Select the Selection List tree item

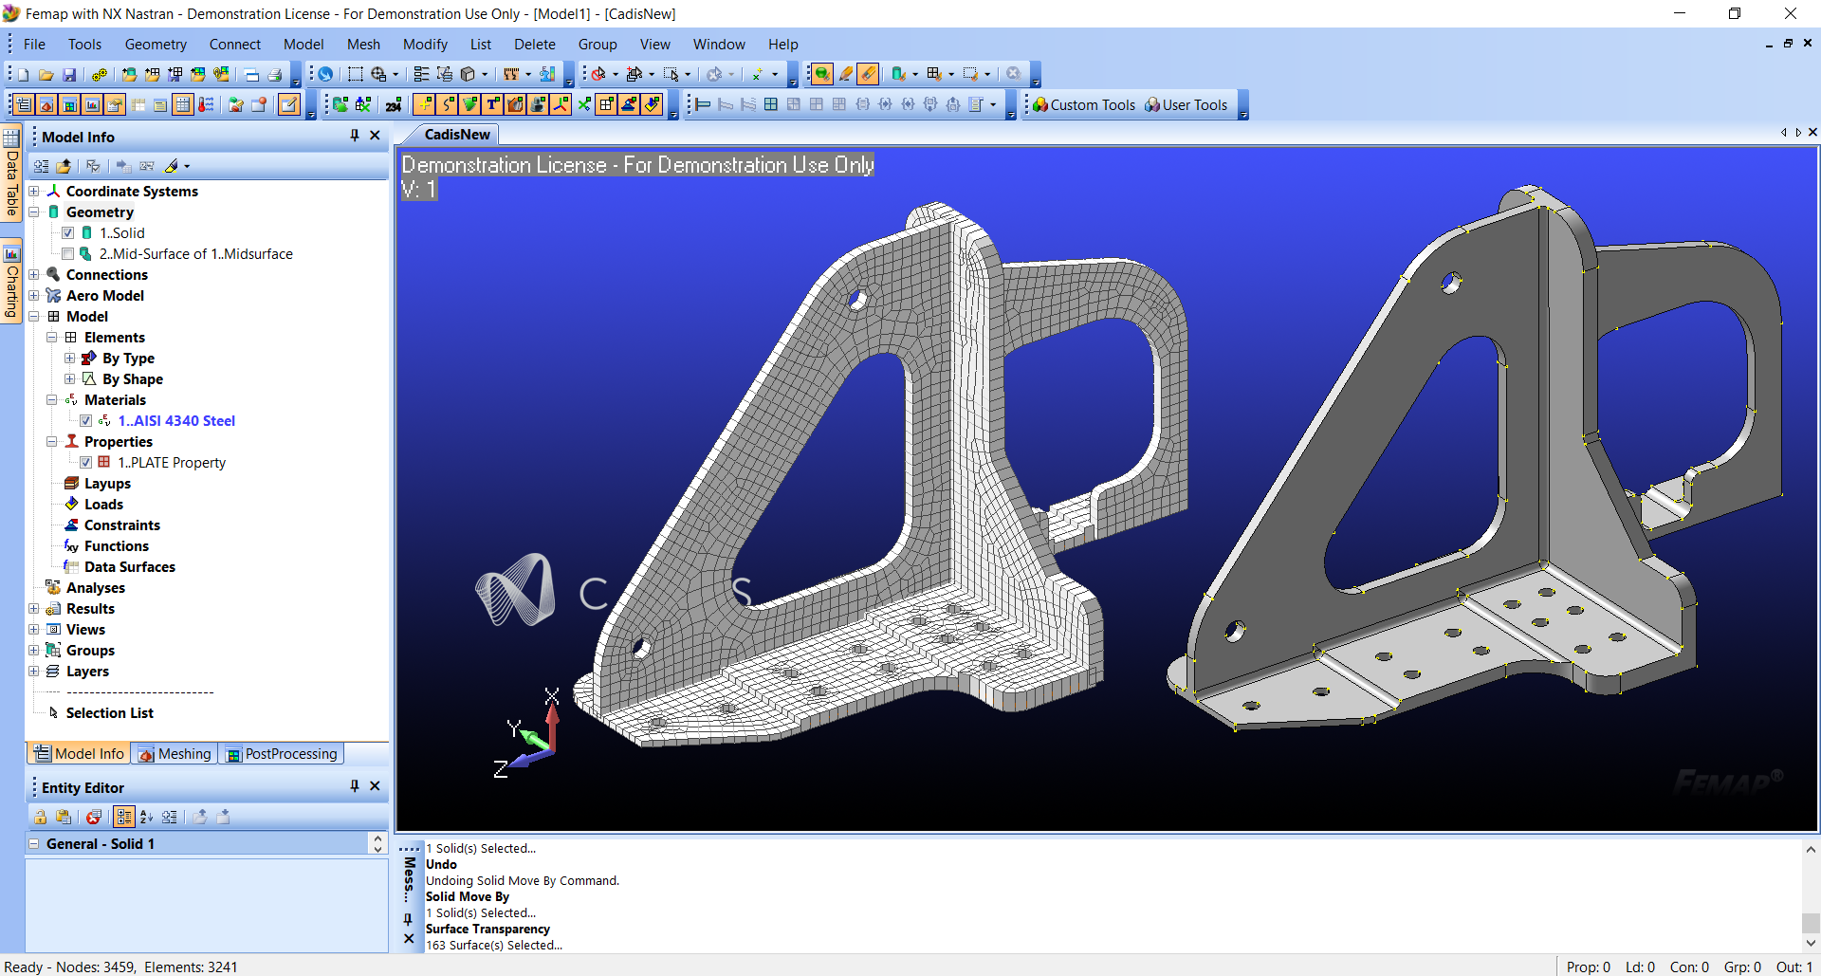coord(110,713)
